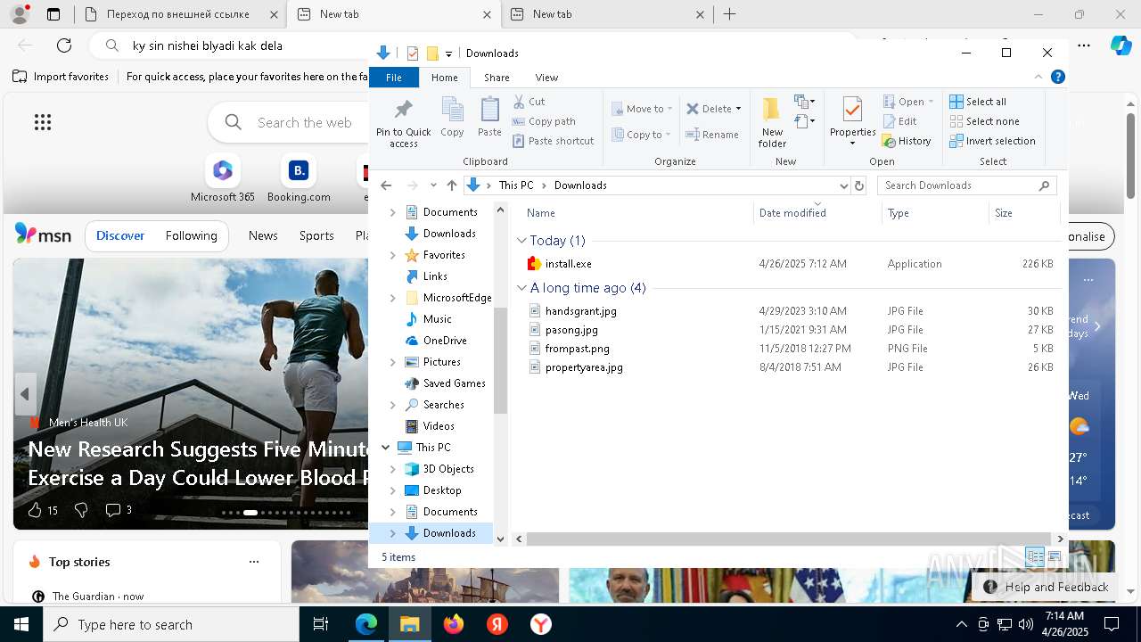The image size is (1141, 642).
Task: Click the horizontal scrollbar in file list
Action: (x=788, y=539)
